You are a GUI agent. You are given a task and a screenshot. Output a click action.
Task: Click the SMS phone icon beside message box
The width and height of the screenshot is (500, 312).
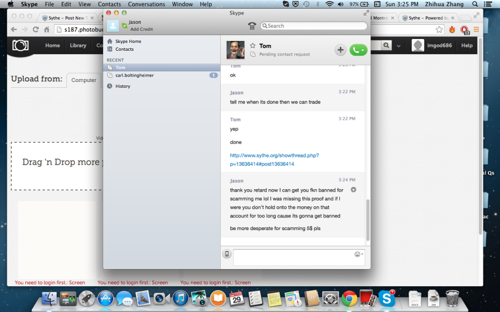[227, 253]
